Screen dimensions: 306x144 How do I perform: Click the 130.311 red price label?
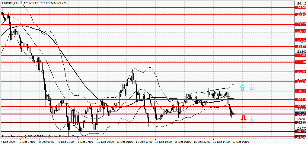[301, 100]
